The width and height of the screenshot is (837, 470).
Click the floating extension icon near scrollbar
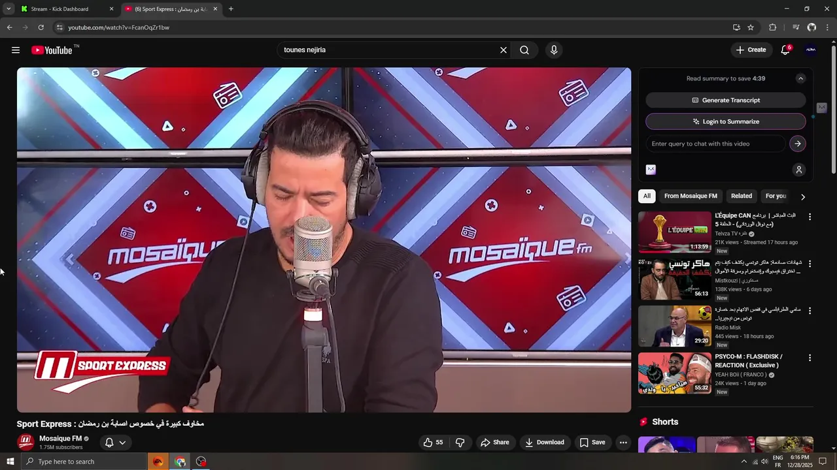(x=822, y=108)
